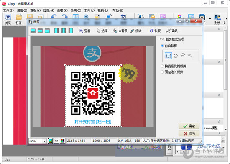Click the 查看 magnifier tool in crop dialog

pyautogui.click(x=85, y=31)
